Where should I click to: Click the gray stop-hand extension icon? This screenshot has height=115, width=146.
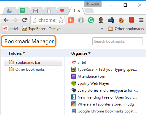[x=81, y=20]
